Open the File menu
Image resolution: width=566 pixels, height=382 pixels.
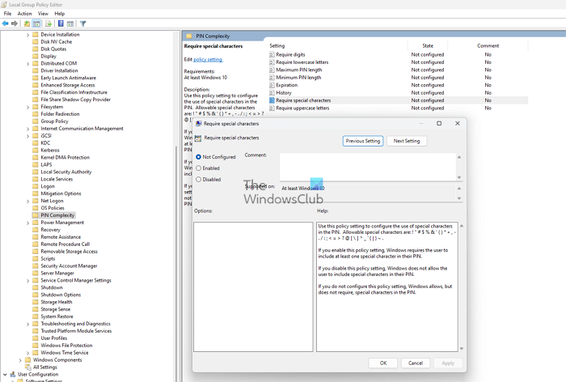pos(7,14)
